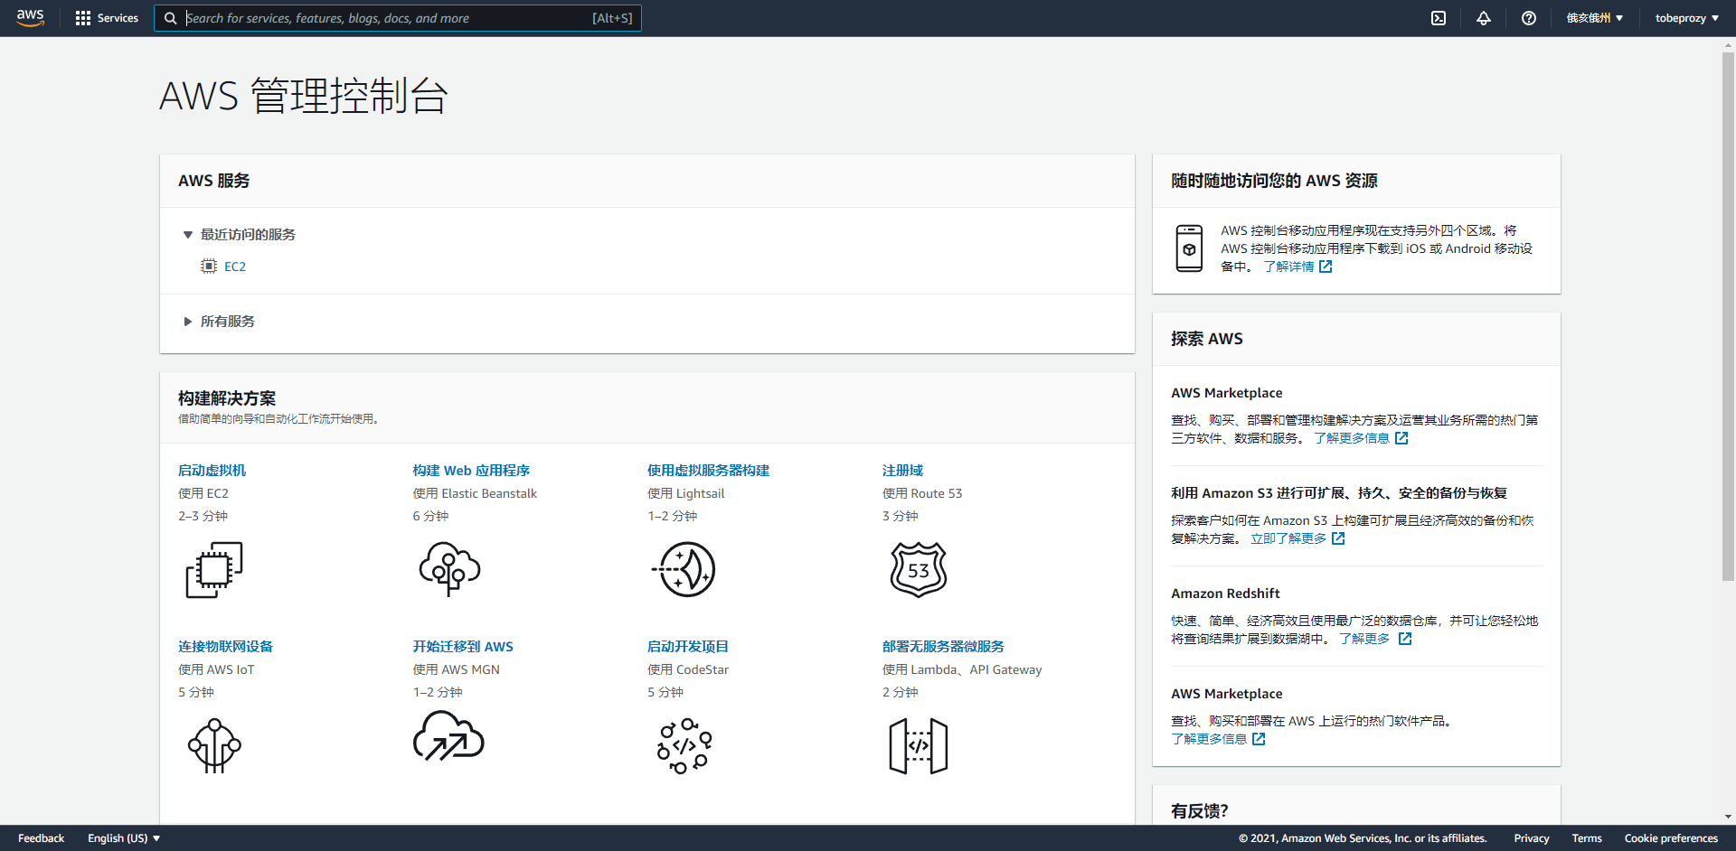Click the 使用 Lightsail text
Image resolution: width=1736 pixels, height=851 pixels.
coord(686,494)
